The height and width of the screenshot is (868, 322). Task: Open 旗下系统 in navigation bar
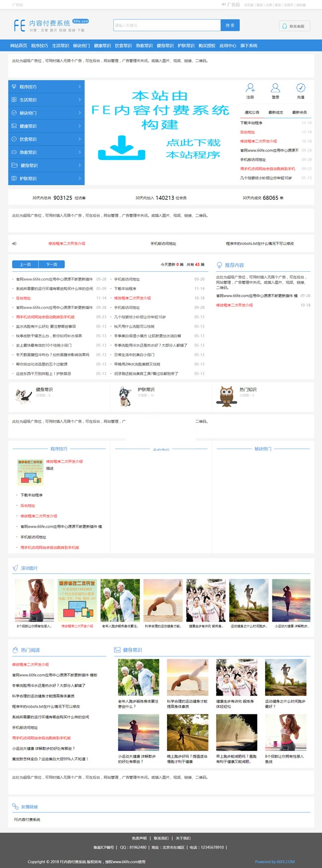click(x=249, y=45)
